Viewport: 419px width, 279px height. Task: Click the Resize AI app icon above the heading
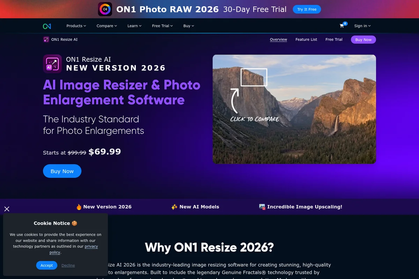coord(52,63)
